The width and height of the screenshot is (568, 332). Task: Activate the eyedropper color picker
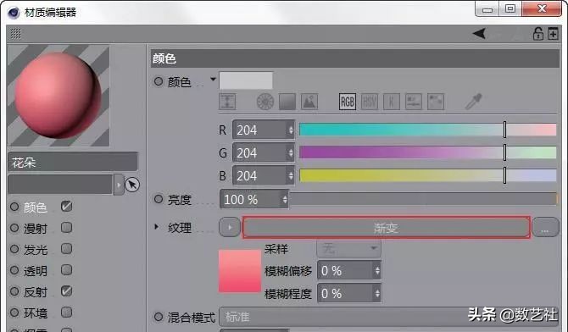[473, 102]
